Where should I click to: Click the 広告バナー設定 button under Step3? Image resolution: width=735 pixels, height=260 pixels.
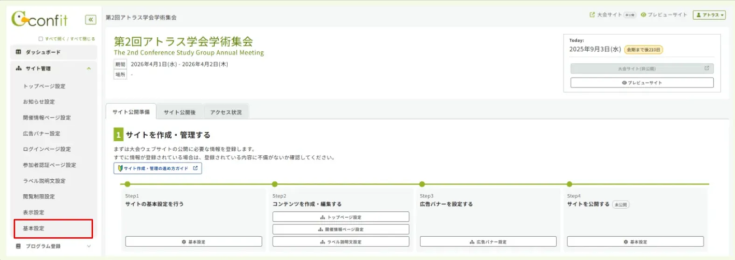click(488, 242)
